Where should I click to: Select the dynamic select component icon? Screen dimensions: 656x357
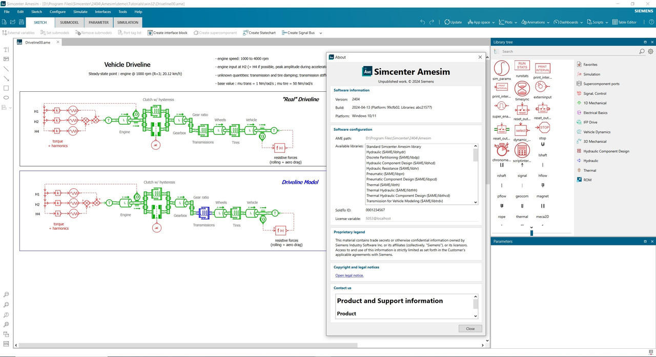click(522, 130)
